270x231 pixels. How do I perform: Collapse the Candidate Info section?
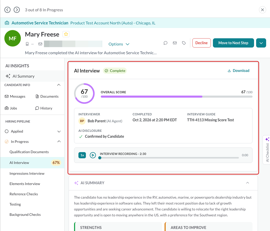pos(59,85)
